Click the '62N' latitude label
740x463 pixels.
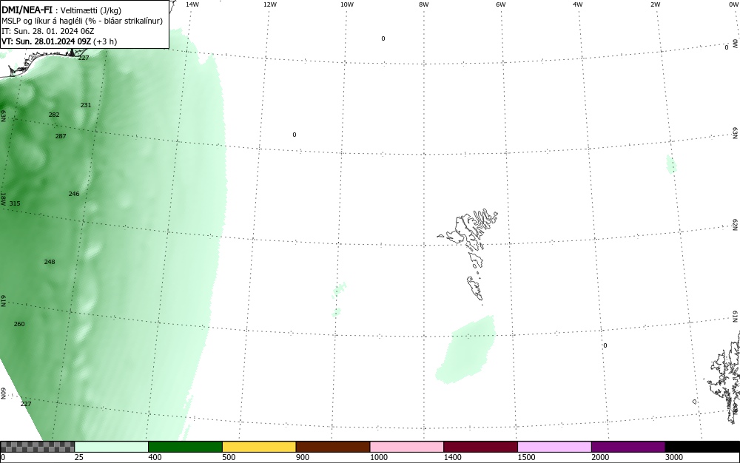(x=735, y=224)
